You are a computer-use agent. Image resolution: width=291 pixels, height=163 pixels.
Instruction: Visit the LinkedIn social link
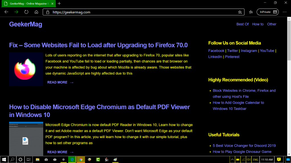[215, 57]
